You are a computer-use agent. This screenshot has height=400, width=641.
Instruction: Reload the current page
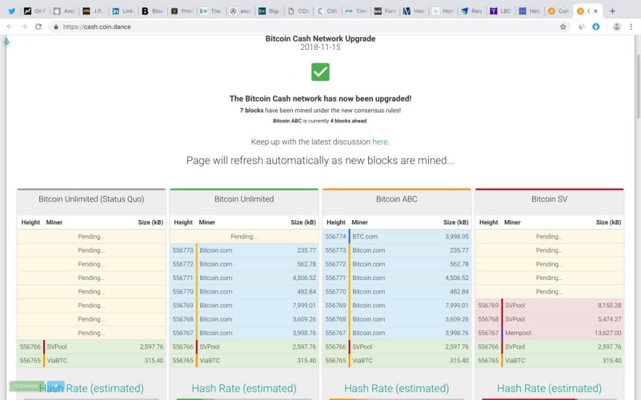click(x=38, y=26)
